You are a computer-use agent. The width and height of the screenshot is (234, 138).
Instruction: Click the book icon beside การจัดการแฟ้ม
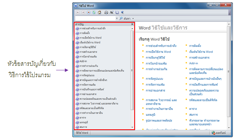(77, 85)
